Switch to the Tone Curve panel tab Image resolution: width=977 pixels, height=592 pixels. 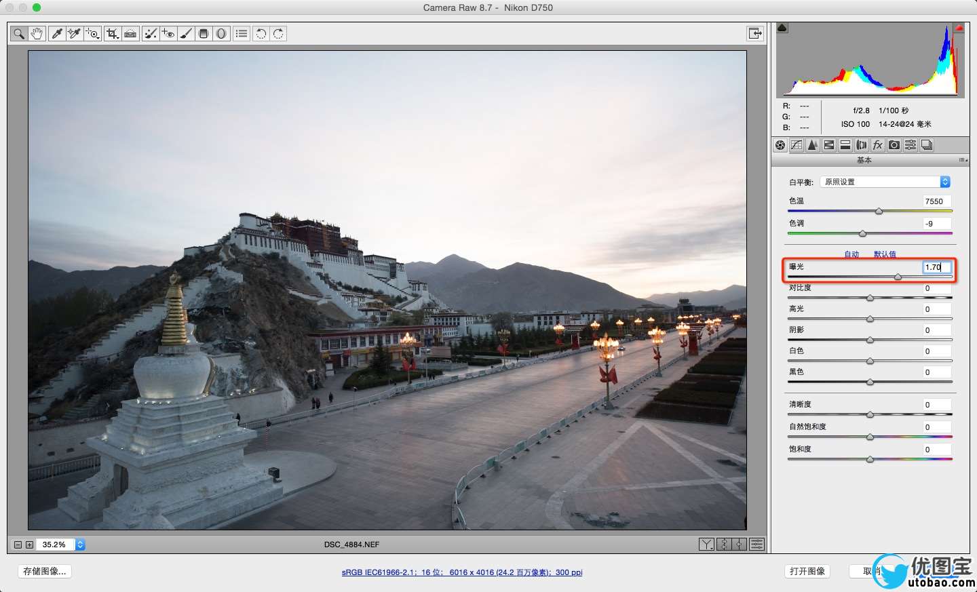[797, 144]
